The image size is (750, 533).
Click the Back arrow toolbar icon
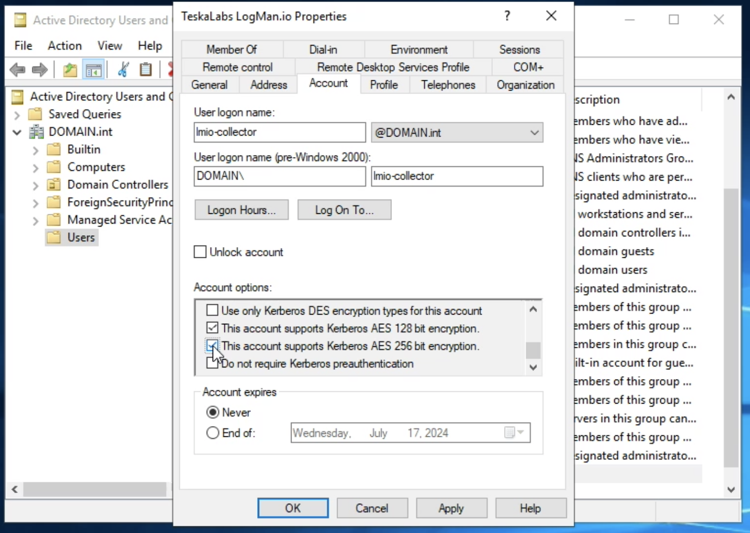coord(17,70)
